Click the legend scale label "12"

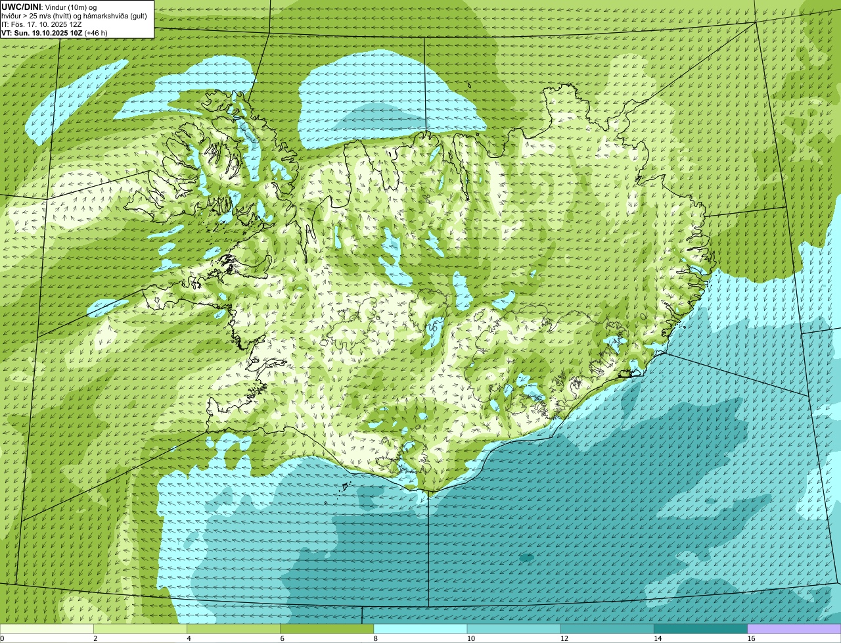click(x=564, y=638)
